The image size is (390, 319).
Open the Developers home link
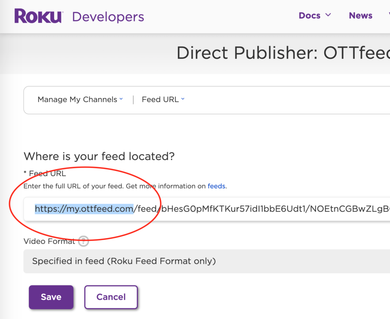point(108,17)
